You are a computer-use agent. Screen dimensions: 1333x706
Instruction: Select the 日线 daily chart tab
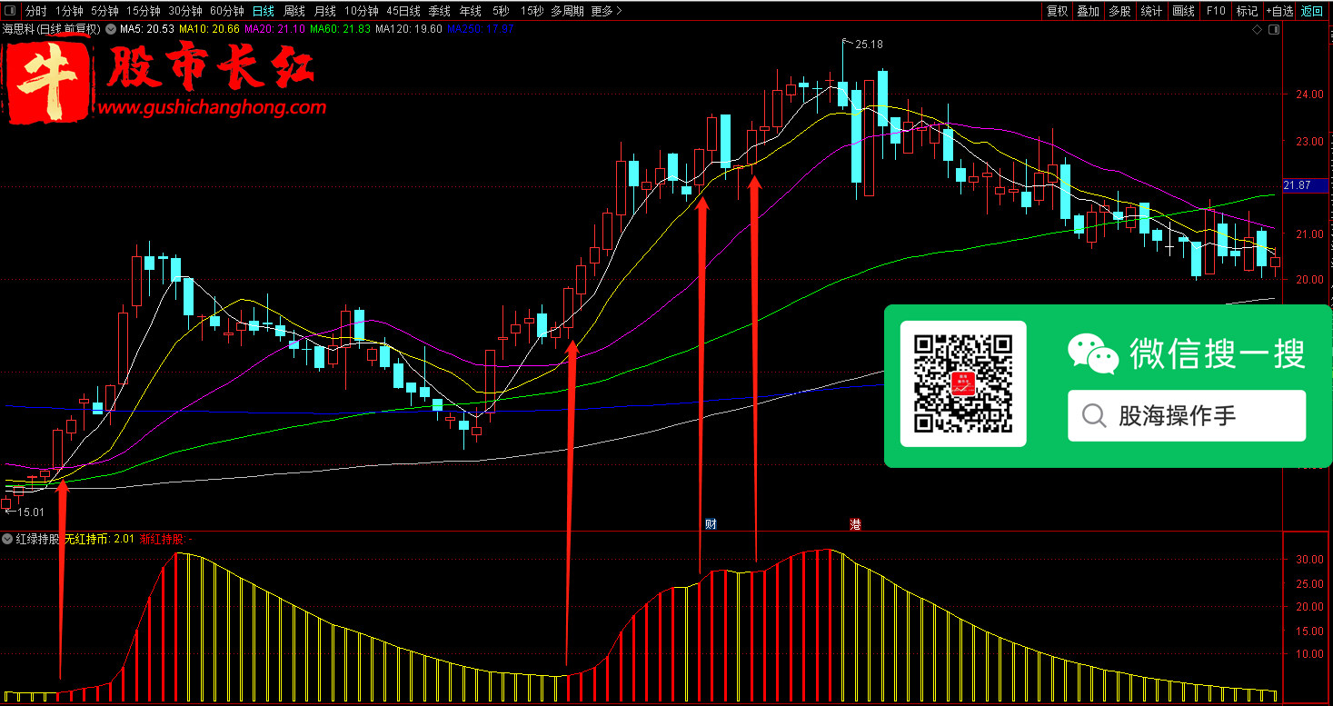pyautogui.click(x=263, y=11)
